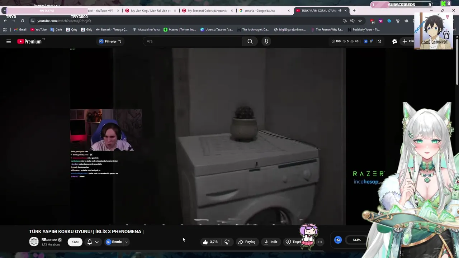Open the YouTube bookmark
The width and height of the screenshot is (459, 258).
(x=38, y=30)
